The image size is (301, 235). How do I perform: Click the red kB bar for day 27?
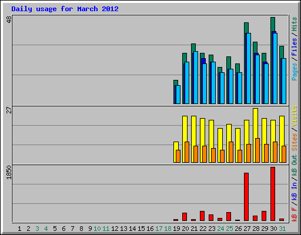click(246, 197)
